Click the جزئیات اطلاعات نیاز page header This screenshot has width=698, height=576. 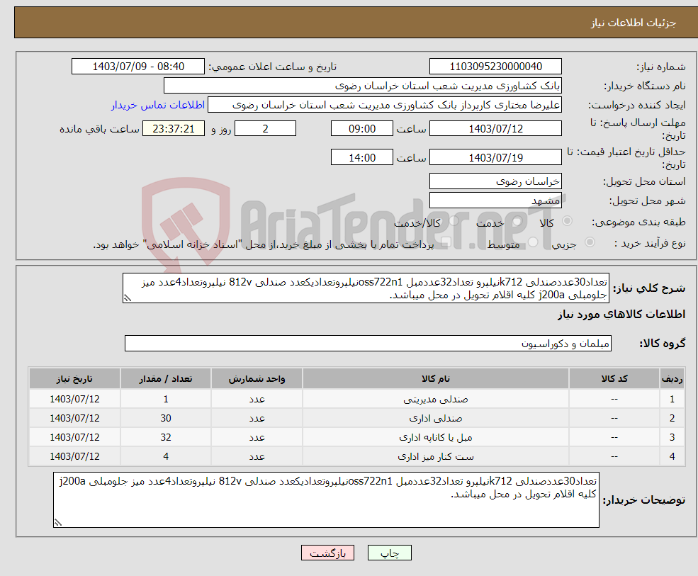point(633,23)
